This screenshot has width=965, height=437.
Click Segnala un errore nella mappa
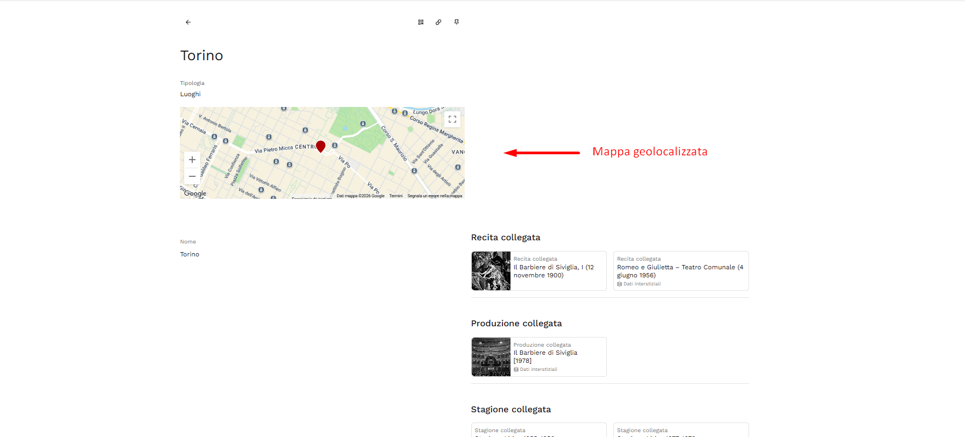tap(435, 196)
